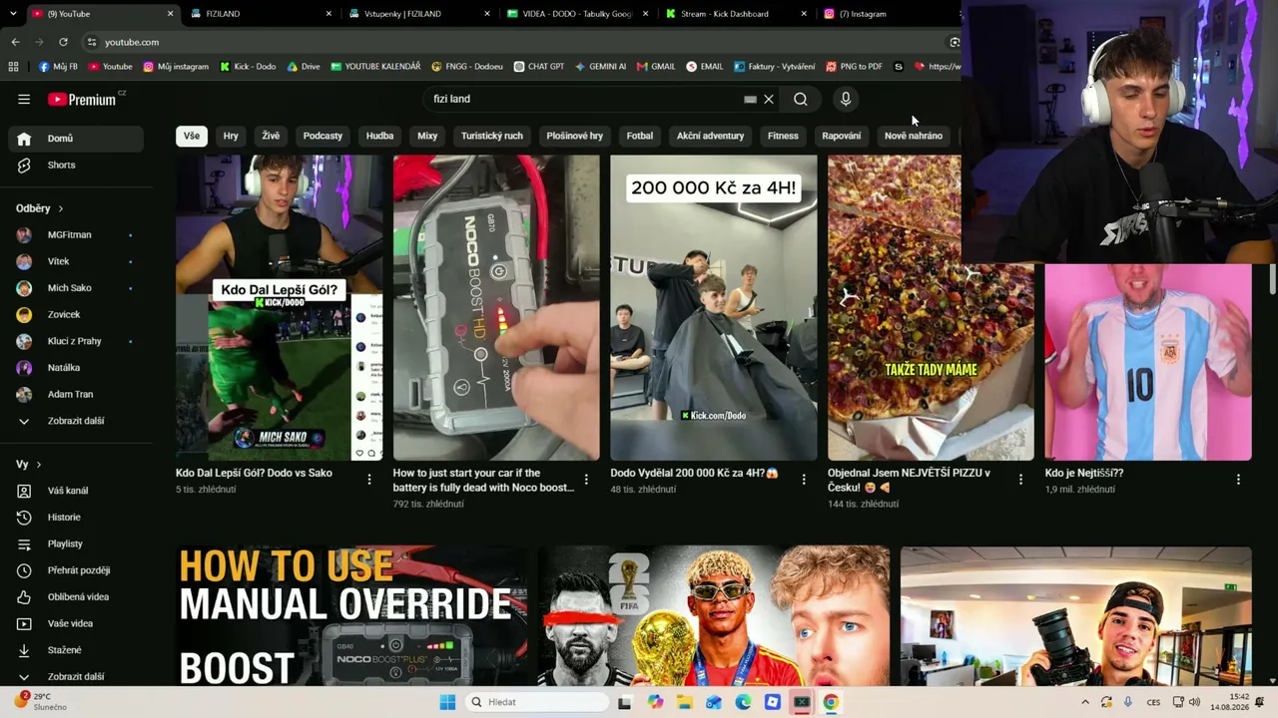Open the YouTube guide hamburger menu
Viewport: 1278px width, 718px height.
24,99
